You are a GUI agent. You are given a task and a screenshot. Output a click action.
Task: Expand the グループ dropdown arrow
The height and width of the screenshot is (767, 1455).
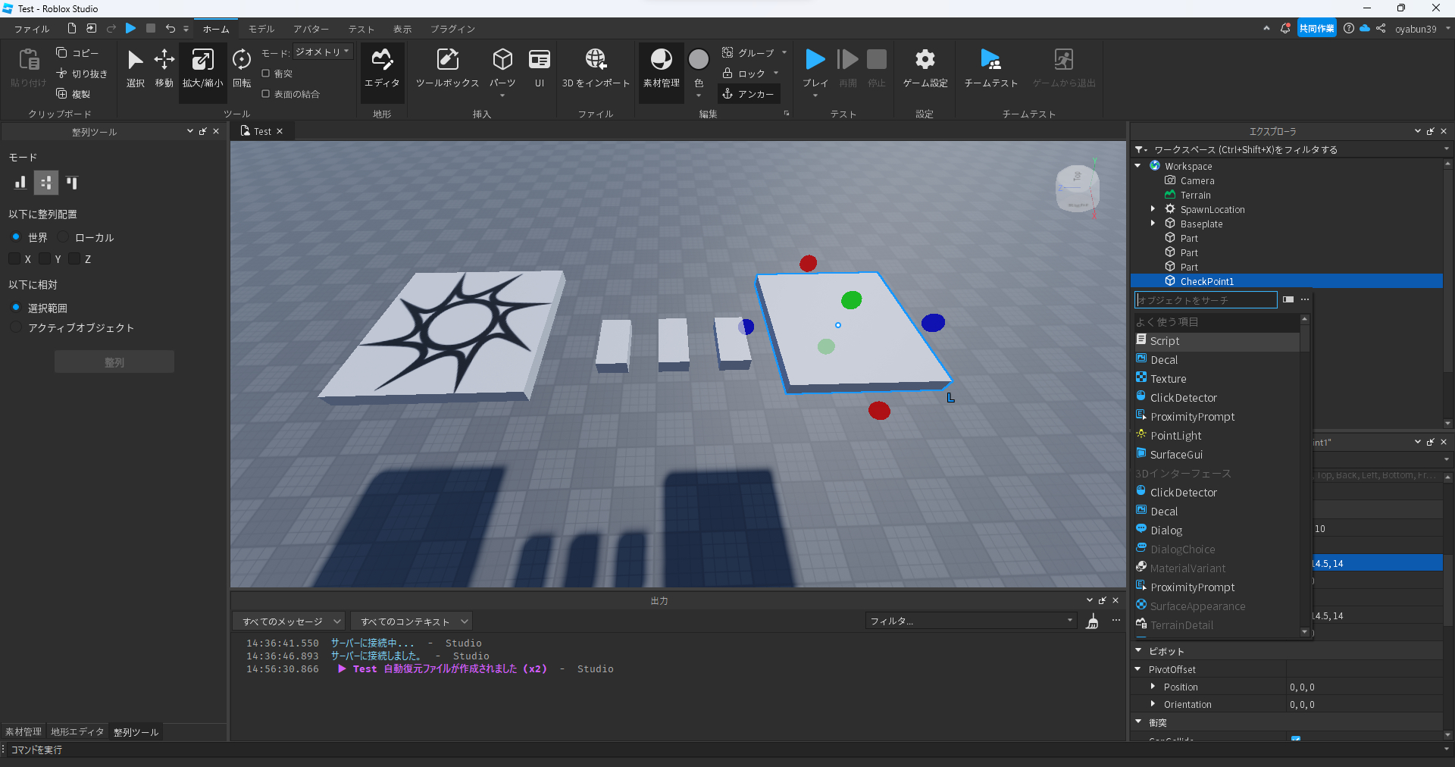point(784,52)
